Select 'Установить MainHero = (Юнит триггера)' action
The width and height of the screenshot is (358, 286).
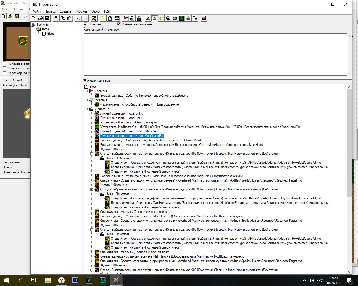click(128, 122)
